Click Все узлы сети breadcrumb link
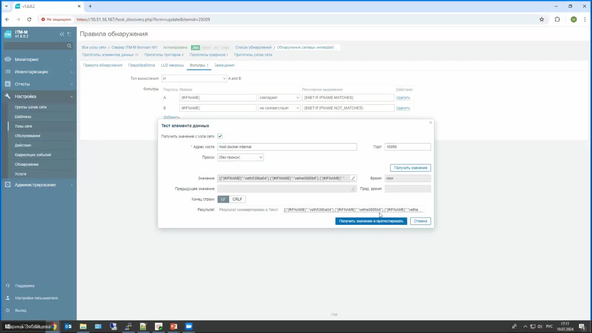The width and height of the screenshot is (592, 333). [94, 47]
